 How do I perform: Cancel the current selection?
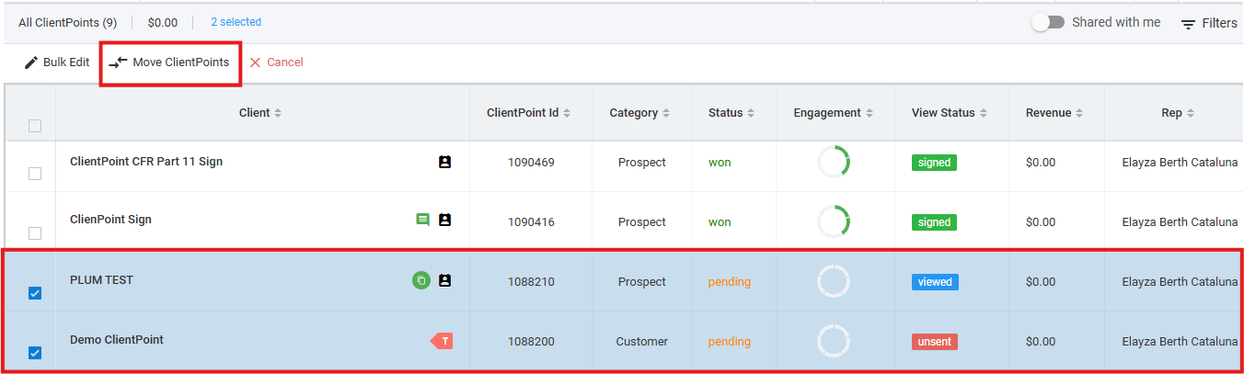click(x=276, y=62)
